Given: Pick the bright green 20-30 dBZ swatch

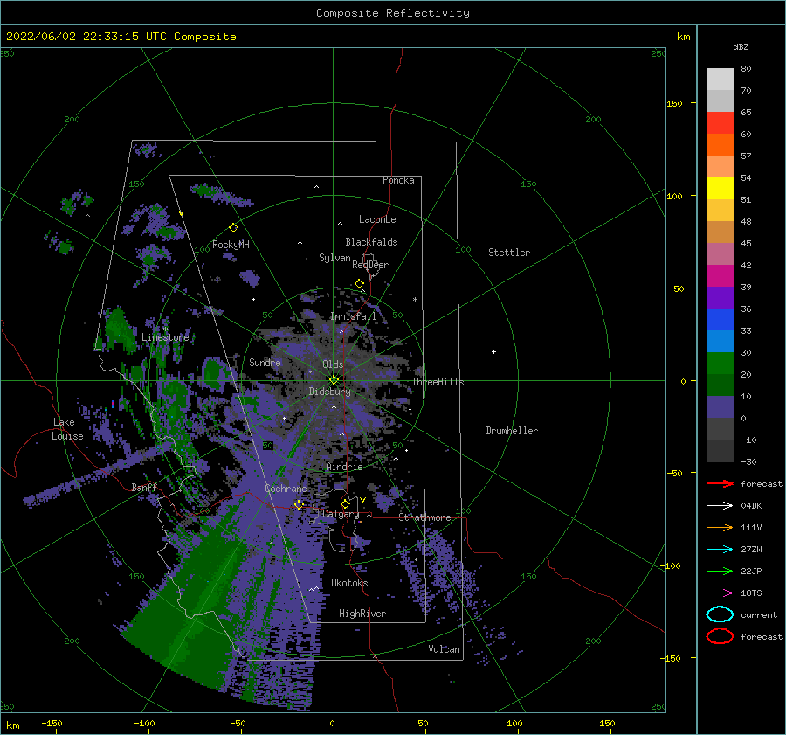Looking at the screenshot, I should [x=720, y=364].
